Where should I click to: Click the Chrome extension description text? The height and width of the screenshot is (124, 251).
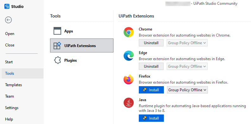(x=184, y=35)
